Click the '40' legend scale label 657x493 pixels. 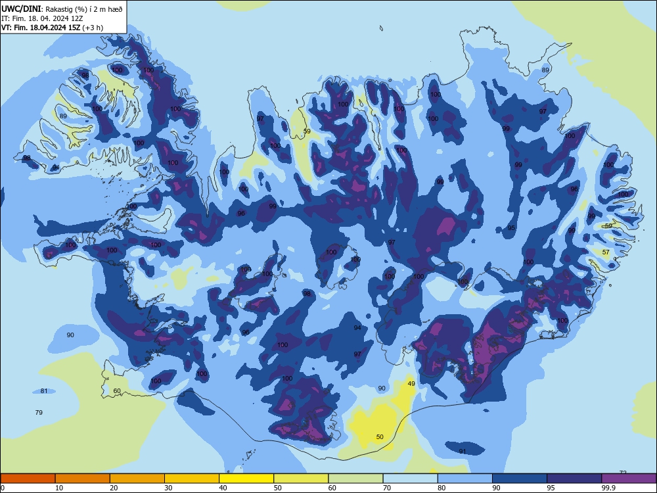[223, 488]
